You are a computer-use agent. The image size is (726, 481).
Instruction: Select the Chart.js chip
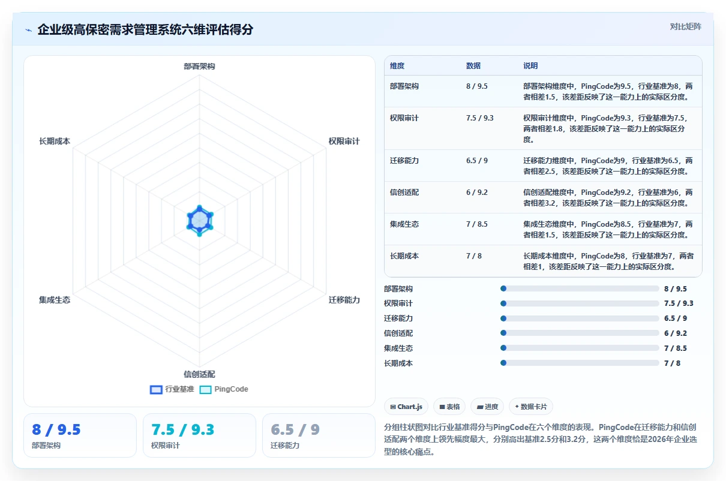point(406,407)
